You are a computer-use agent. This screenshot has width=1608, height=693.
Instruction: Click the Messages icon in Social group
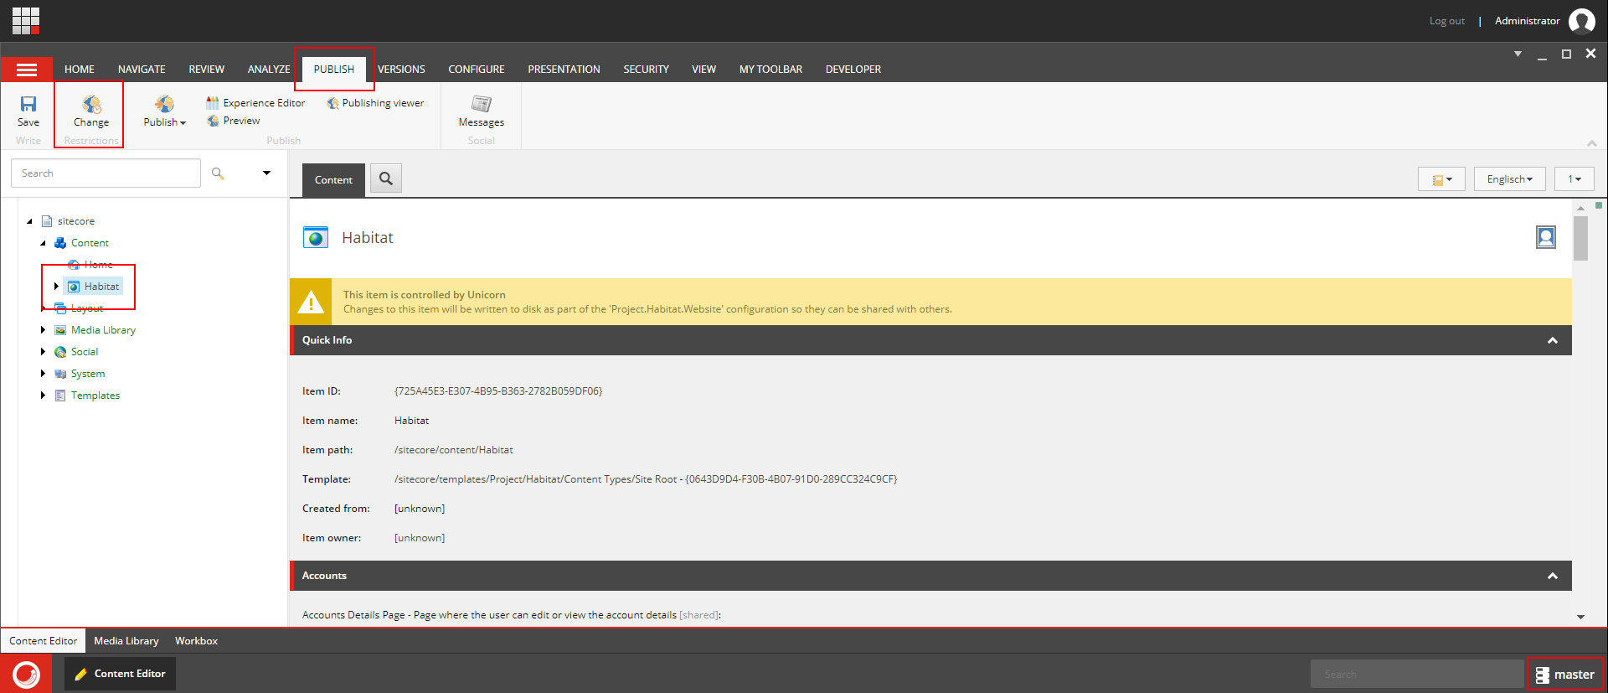[x=482, y=104]
